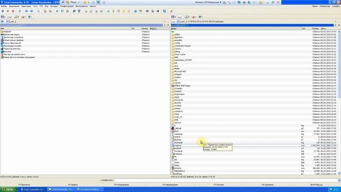Click the F4 Правка button
This screenshot has width=341, height=192.
tap(73, 185)
